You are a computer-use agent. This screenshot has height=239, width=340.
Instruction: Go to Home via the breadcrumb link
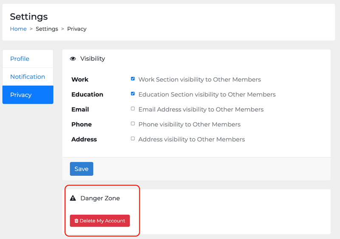point(18,29)
